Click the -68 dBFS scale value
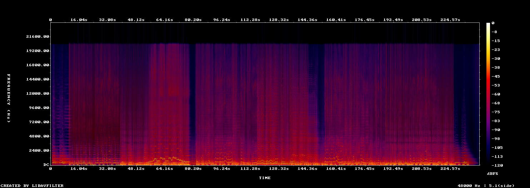 [496, 103]
